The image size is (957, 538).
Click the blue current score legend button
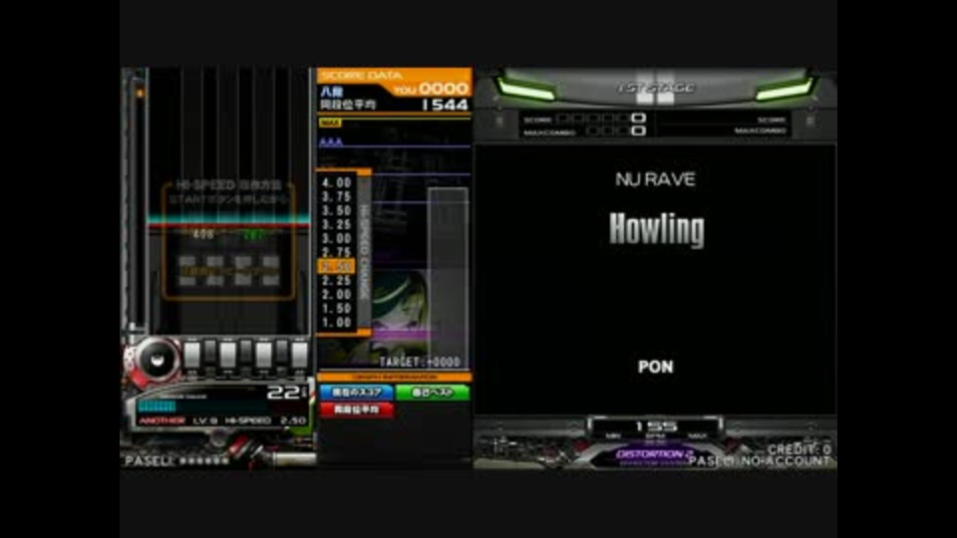pos(357,393)
